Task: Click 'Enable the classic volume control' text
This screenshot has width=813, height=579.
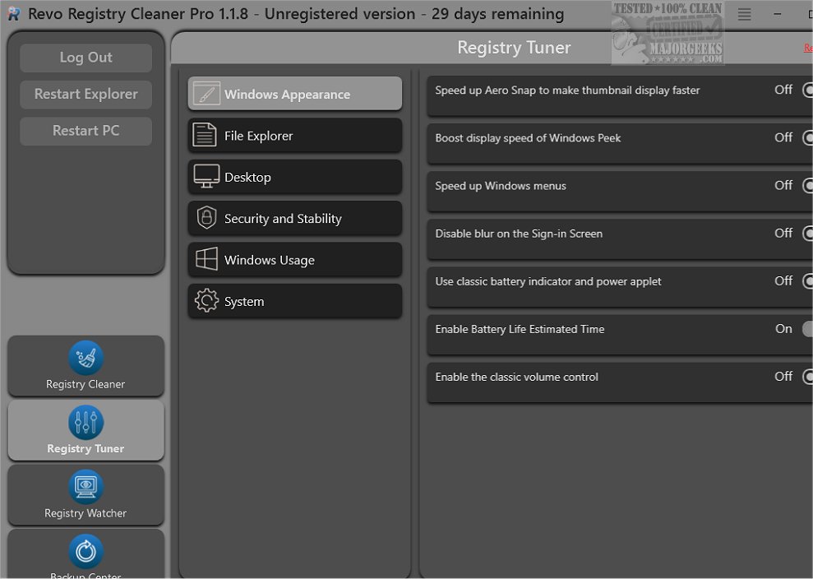Action: 516,377
